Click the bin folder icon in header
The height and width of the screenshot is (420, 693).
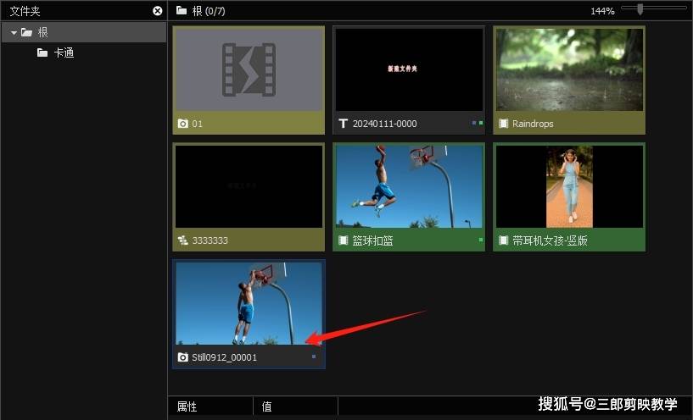point(181,11)
